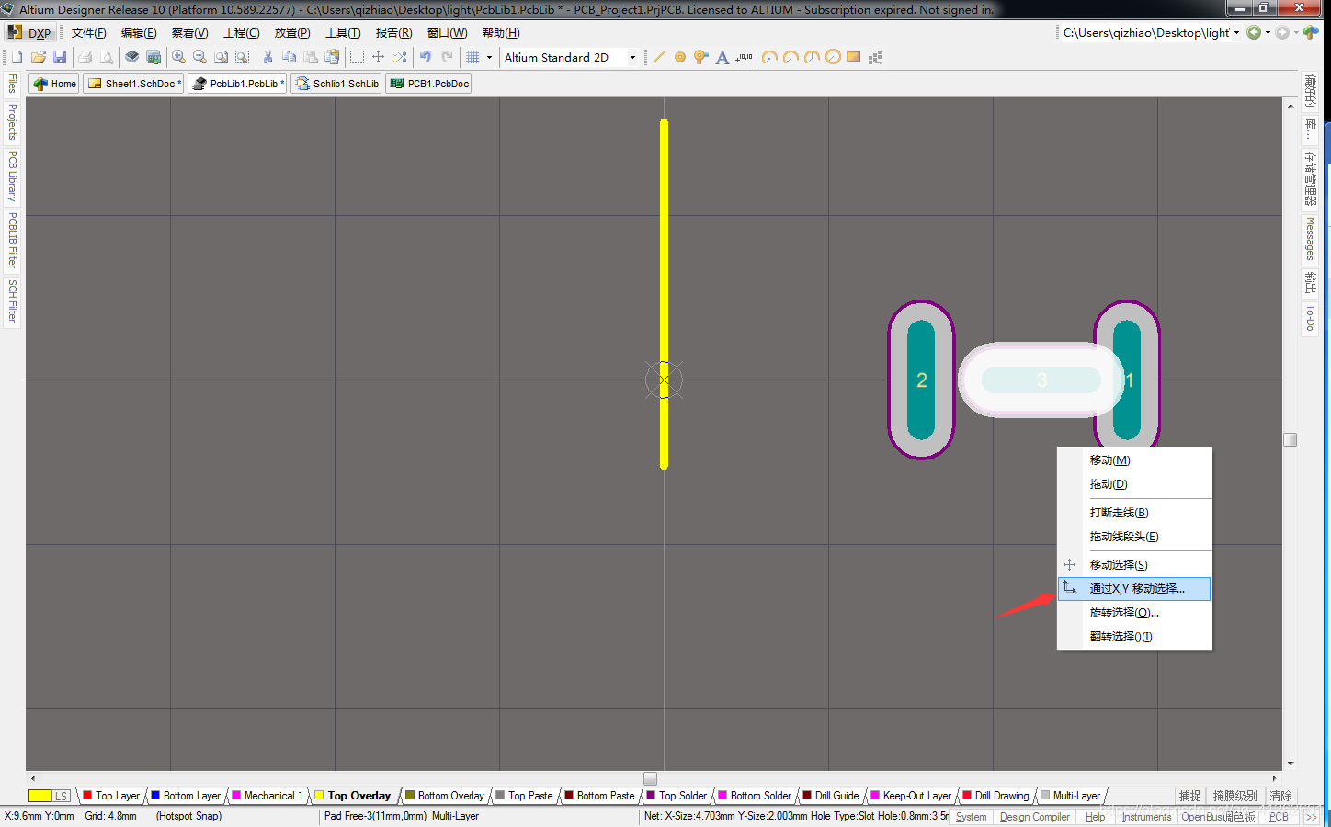Image resolution: width=1331 pixels, height=827 pixels.
Task: Select the place string text tool
Action: 722,57
